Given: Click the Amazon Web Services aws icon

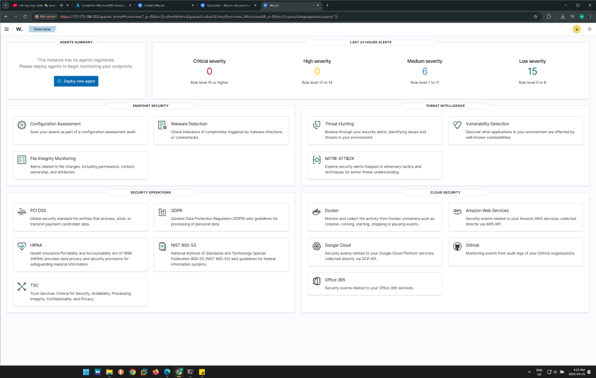Looking at the screenshot, I should 457,212.
